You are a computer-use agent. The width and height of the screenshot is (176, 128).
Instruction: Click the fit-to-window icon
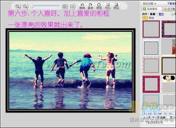(x=64, y=6)
